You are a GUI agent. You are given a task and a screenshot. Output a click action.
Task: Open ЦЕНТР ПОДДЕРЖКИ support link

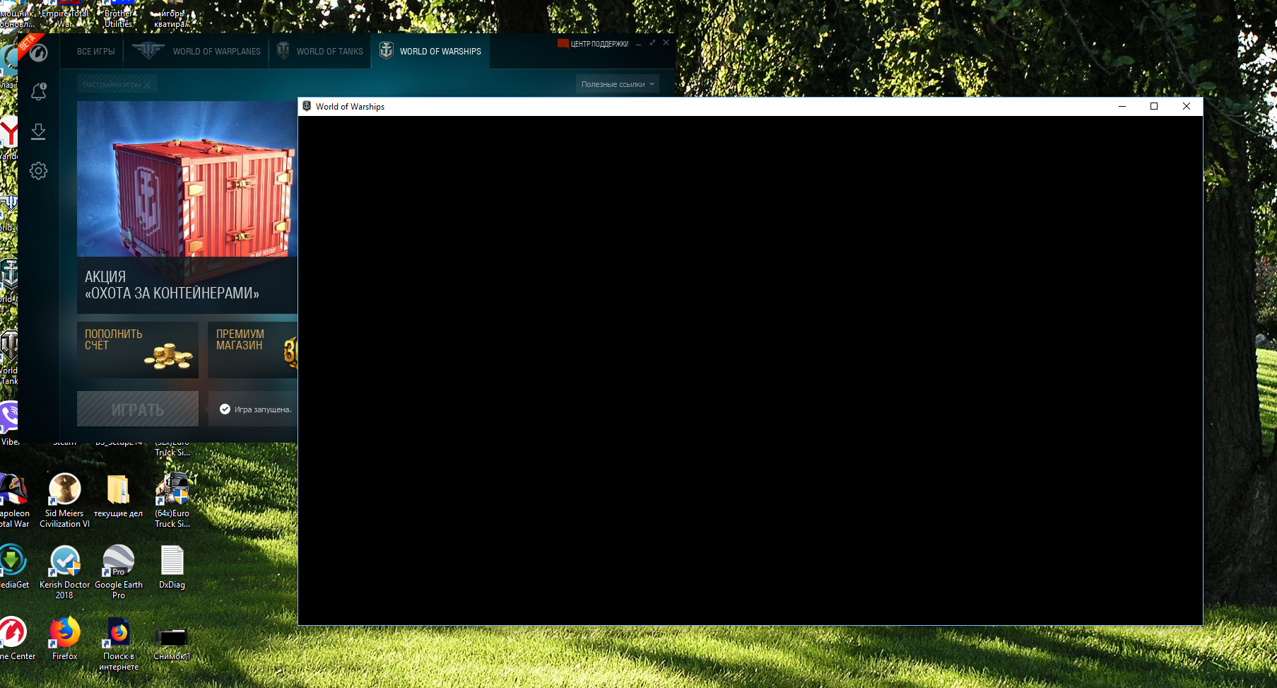point(593,44)
